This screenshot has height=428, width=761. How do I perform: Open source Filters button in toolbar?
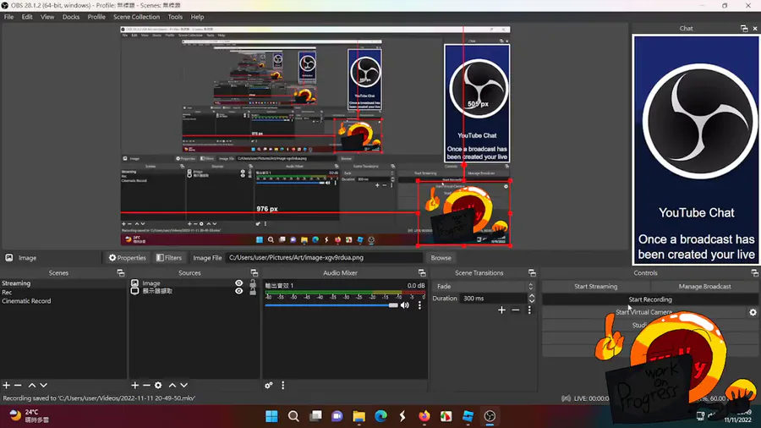click(x=168, y=258)
